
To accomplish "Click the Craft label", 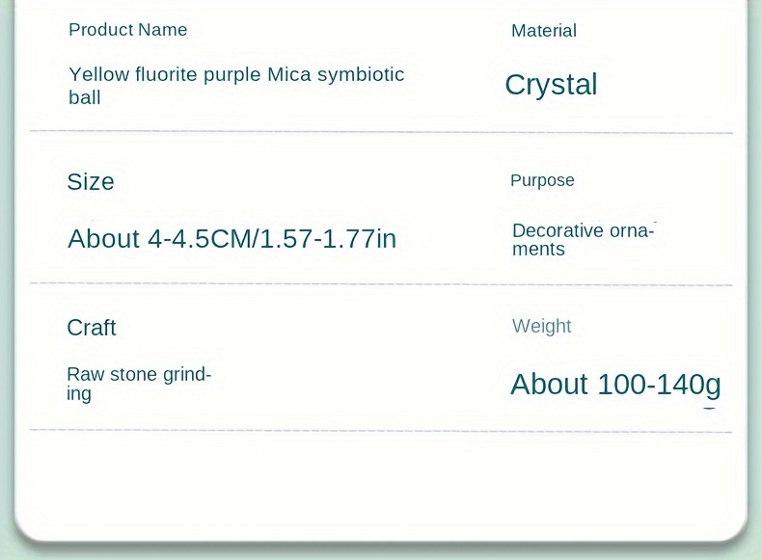I will [92, 328].
